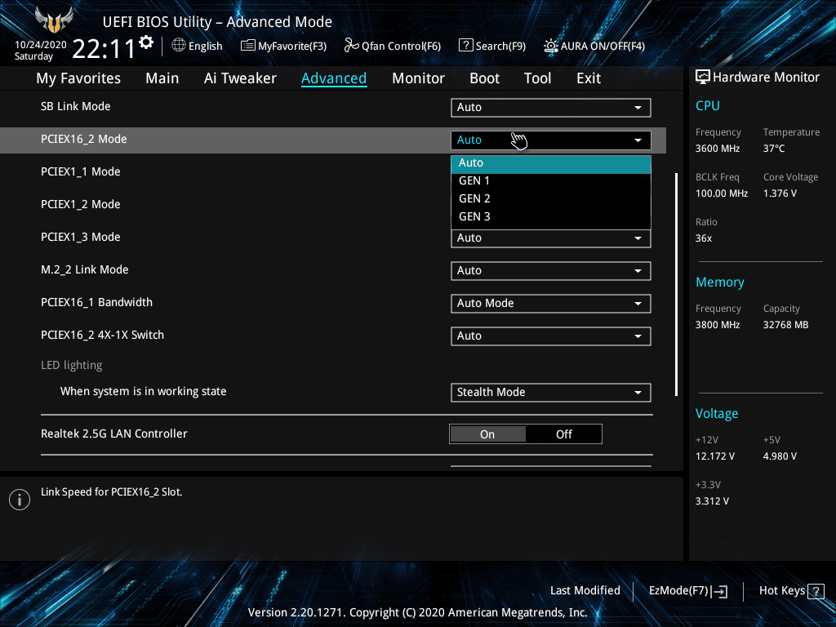Select the M.2_2 Link Mode row label
The height and width of the screenshot is (627, 836).
(x=85, y=269)
